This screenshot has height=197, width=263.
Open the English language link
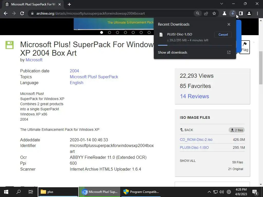tap(77, 83)
